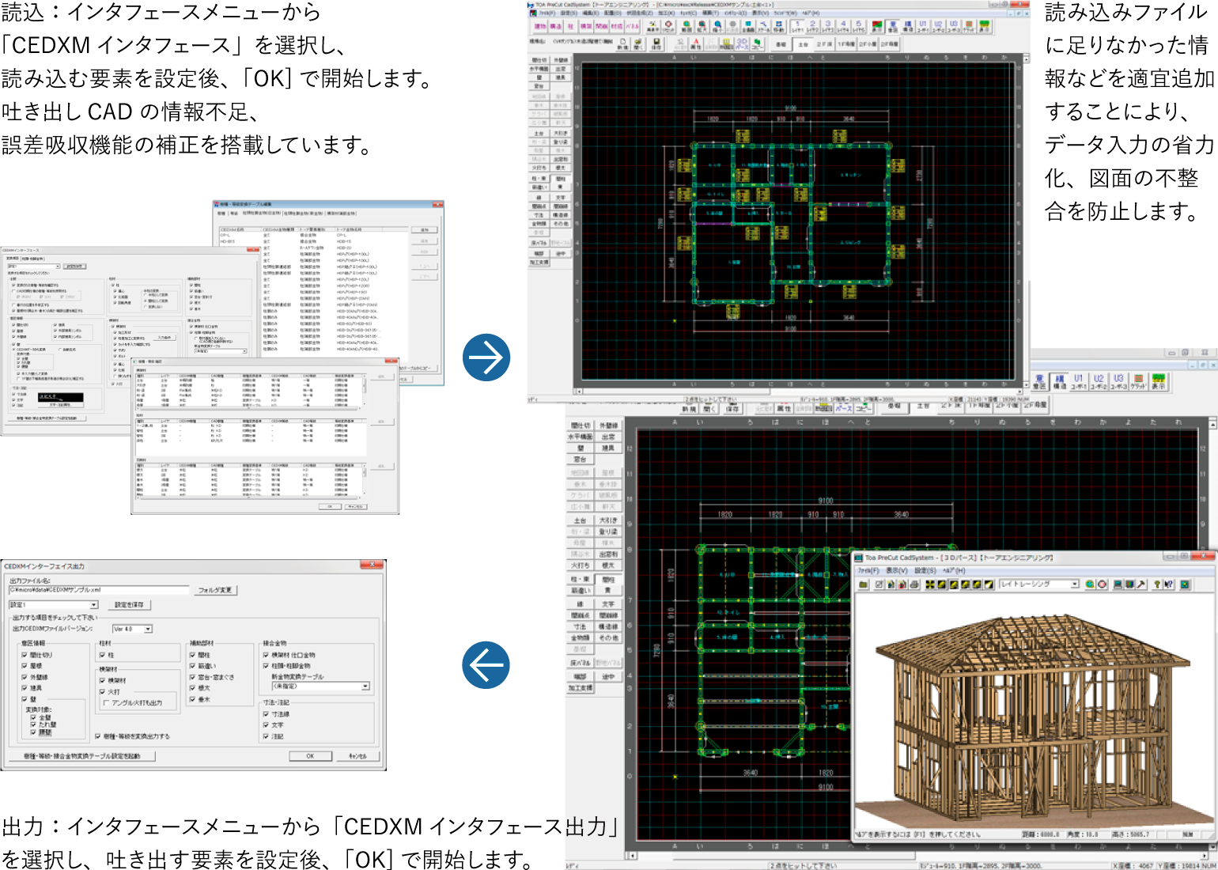Toggle 寸法線 checkbox in CEDXM output dialog
The width and height of the screenshot is (1218, 870).
[266, 714]
